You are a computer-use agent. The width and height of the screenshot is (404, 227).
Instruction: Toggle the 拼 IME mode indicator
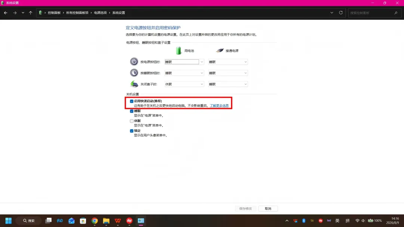click(x=348, y=221)
